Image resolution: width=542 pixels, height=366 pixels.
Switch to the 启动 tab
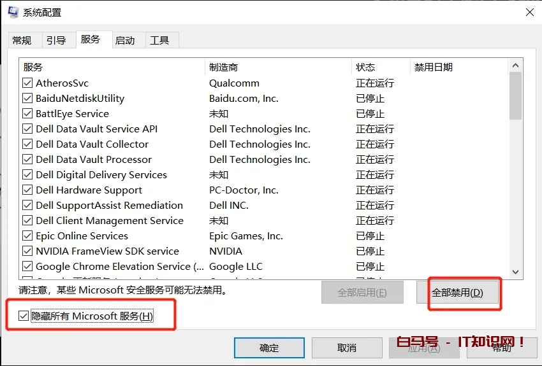click(125, 40)
